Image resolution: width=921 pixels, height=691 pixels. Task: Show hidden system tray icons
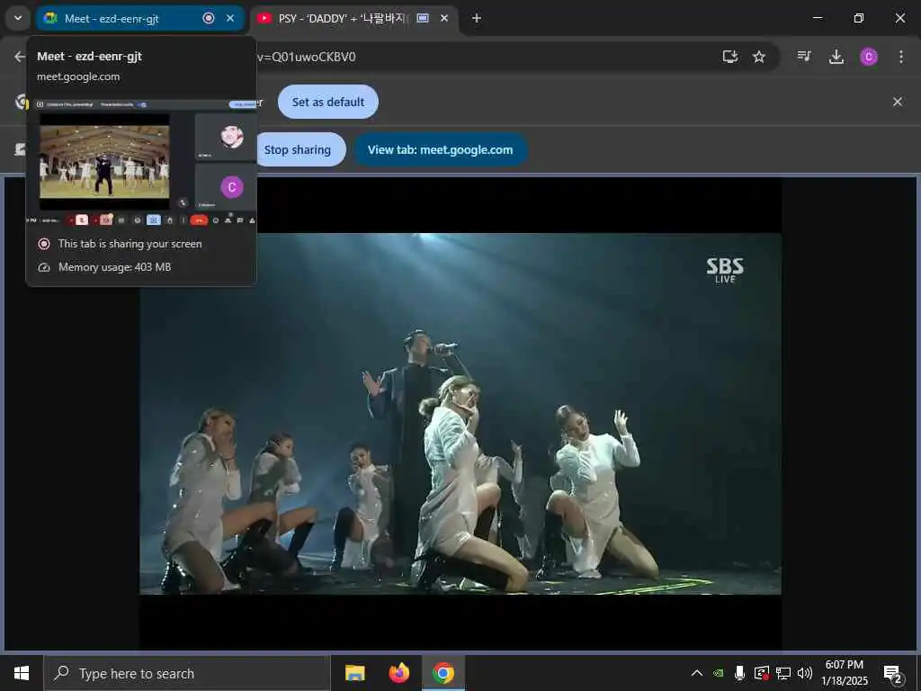click(x=697, y=673)
